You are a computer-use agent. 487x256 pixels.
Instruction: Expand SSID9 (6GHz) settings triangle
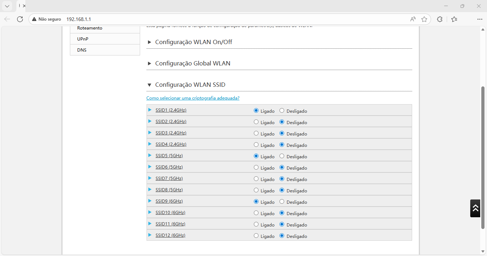pos(150,201)
